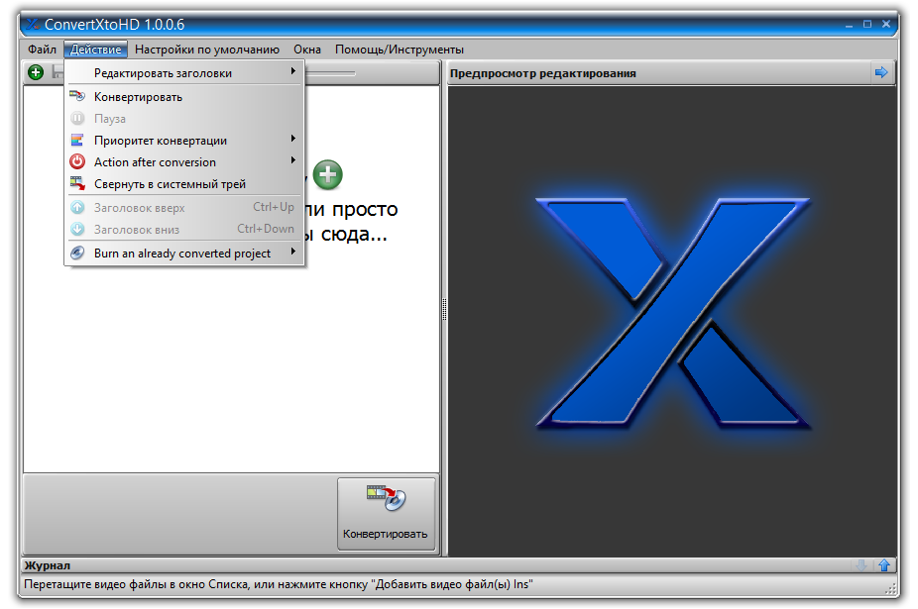Open the Файл menu

[x=42, y=50]
